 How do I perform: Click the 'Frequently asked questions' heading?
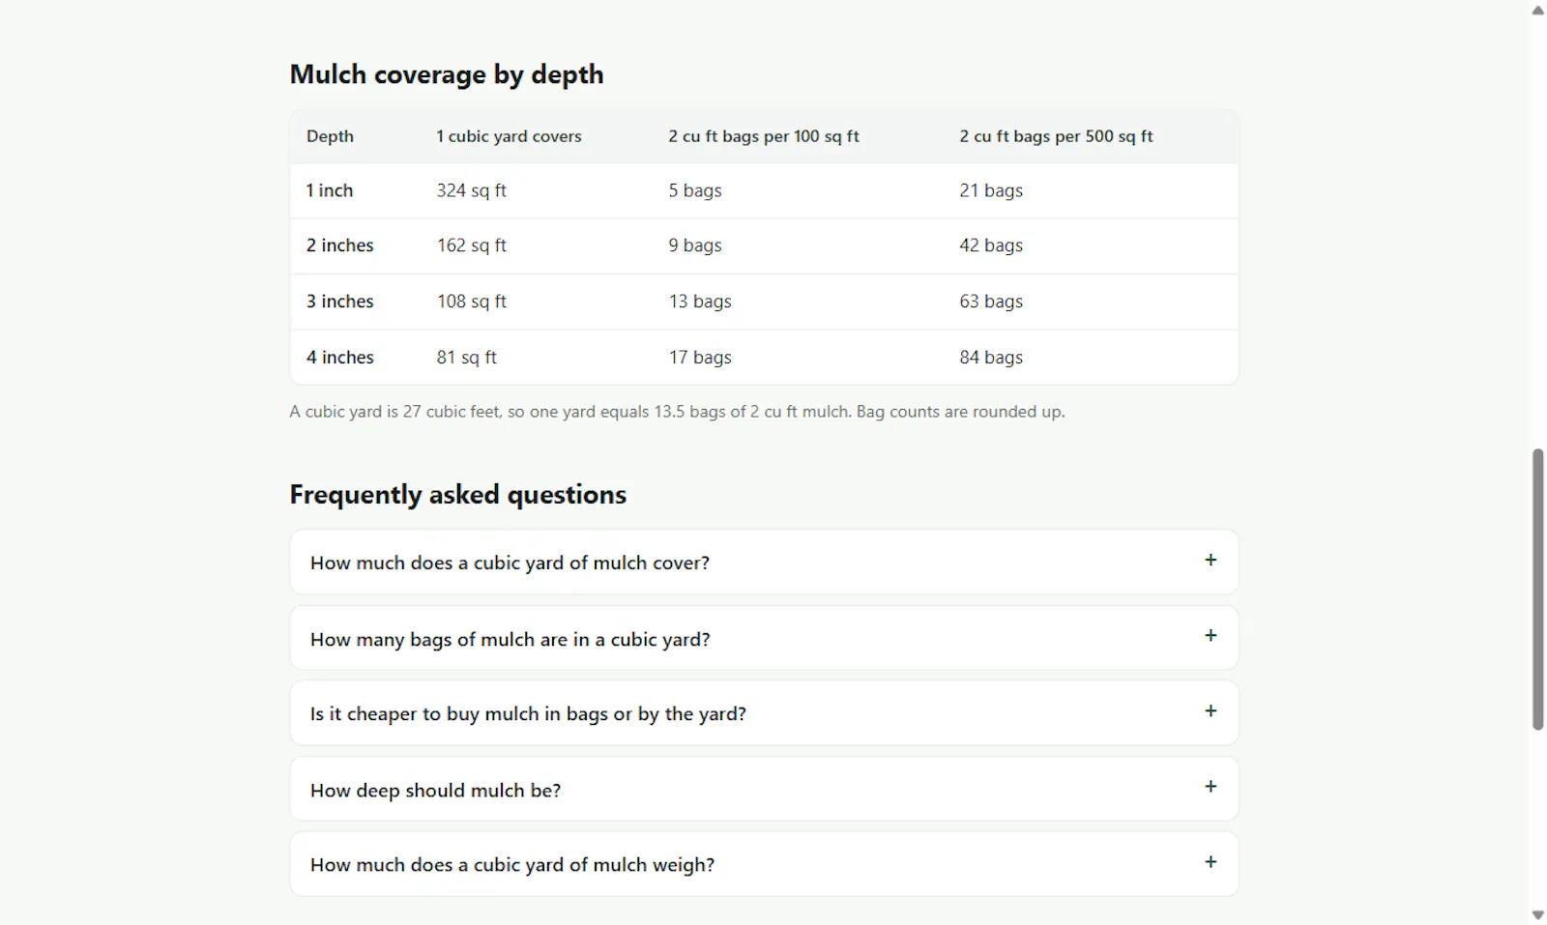pyautogui.click(x=458, y=495)
